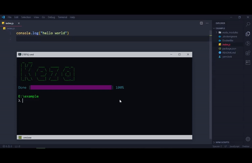Place cursor on editor line 2
The image size is (252, 163).
113,39
